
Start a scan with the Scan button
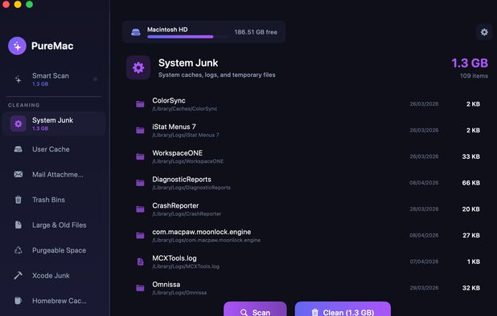click(255, 309)
